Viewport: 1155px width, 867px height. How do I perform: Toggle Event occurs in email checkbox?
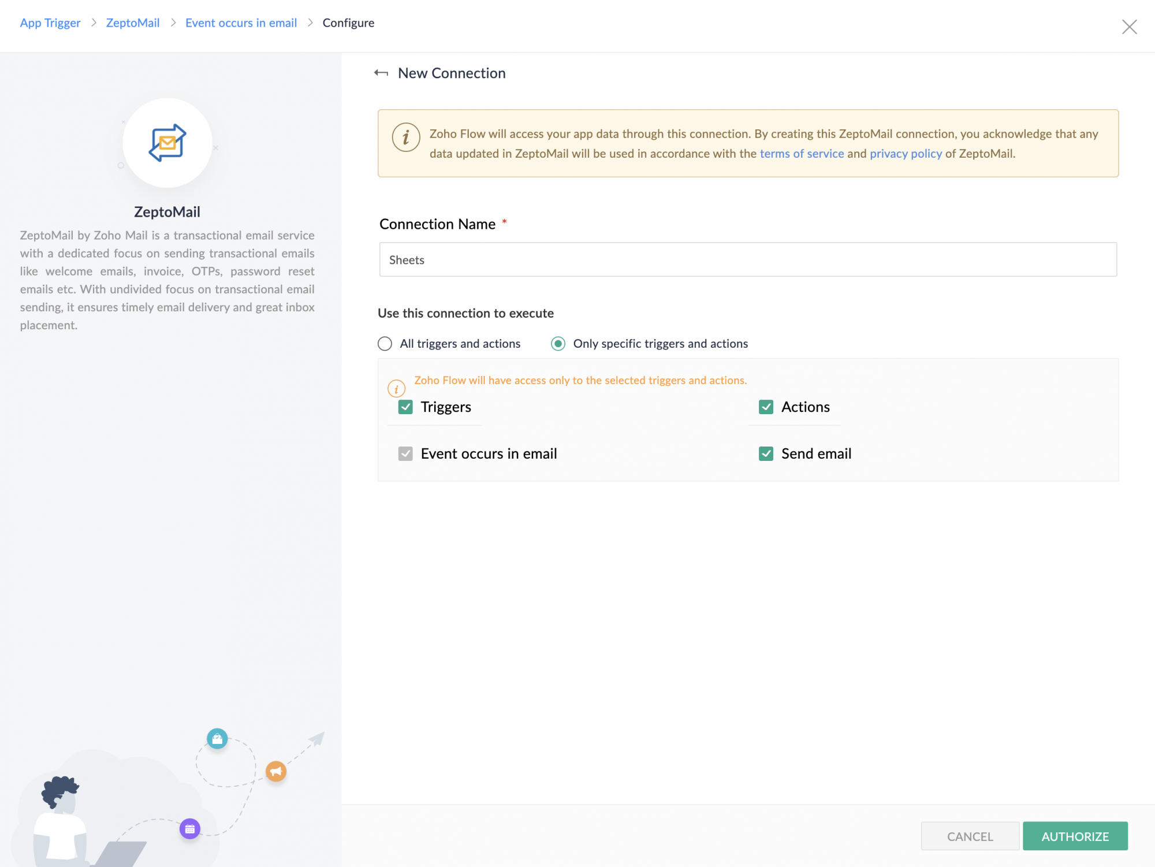tap(405, 453)
